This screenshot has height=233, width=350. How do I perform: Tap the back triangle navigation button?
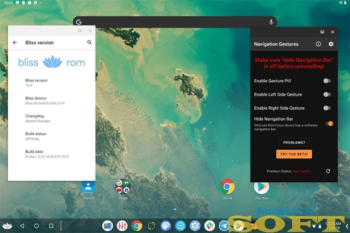pyautogui.click(x=22, y=226)
